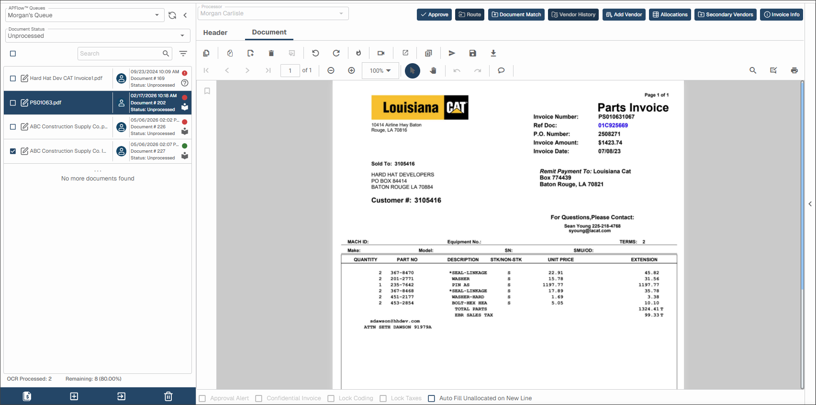Delete selected documents via bottom trash icon

pyautogui.click(x=168, y=396)
